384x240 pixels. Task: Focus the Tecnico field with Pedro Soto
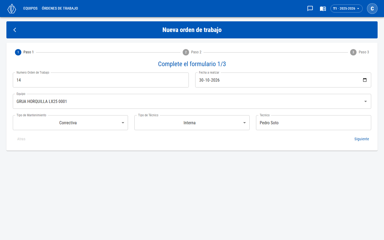(314, 123)
